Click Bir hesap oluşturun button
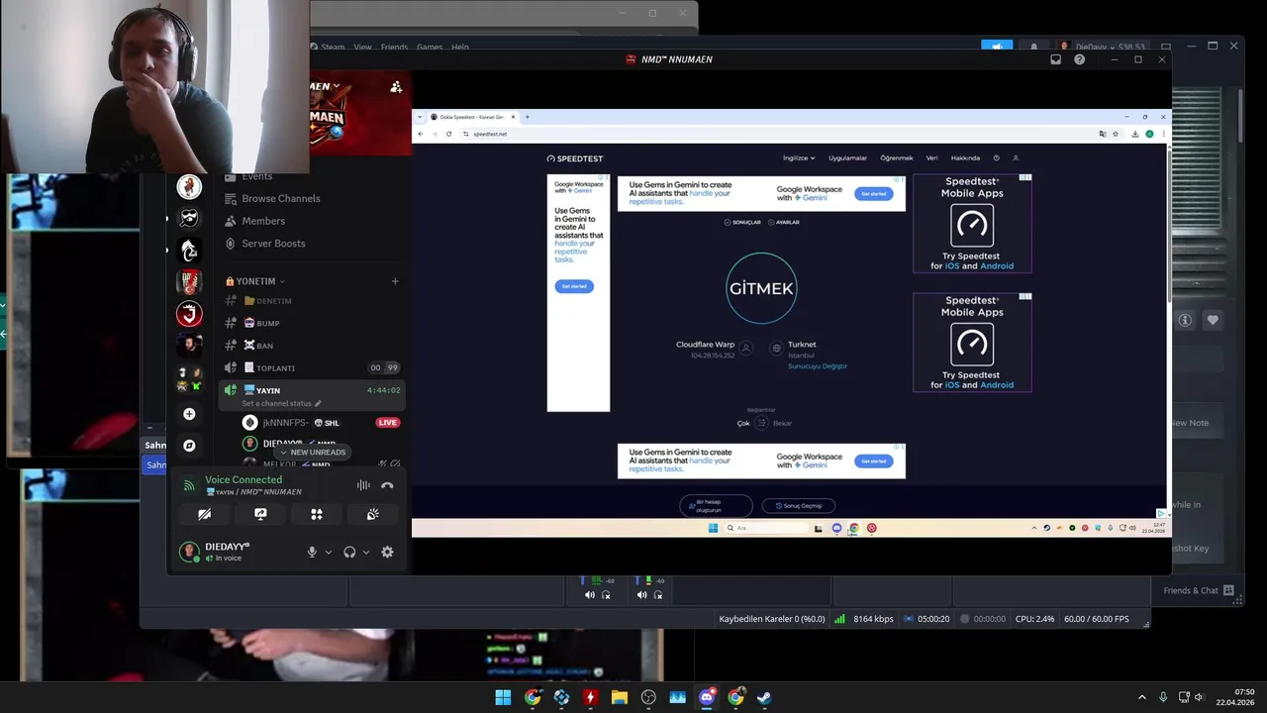This screenshot has width=1267, height=713. (716, 506)
